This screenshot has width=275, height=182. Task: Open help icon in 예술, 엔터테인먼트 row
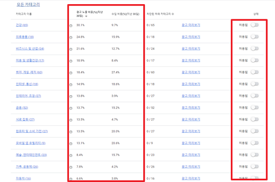(71, 155)
